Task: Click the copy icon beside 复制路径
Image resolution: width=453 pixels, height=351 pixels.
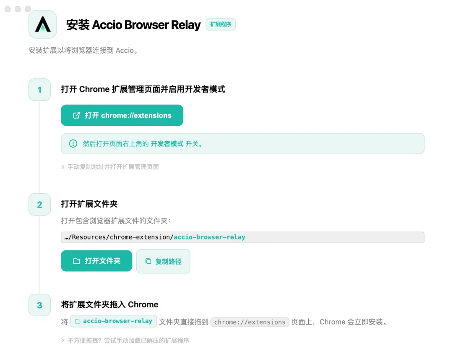Action: coord(148,261)
